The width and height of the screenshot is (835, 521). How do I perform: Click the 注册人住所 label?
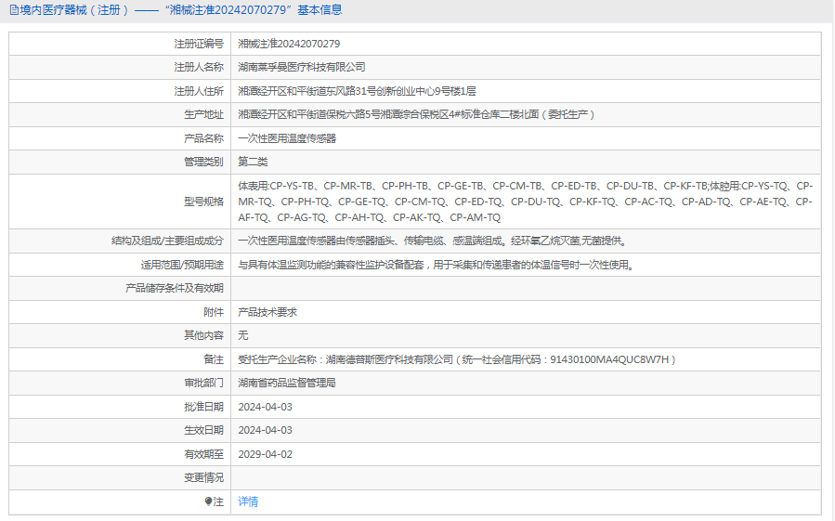coord(199,91)
